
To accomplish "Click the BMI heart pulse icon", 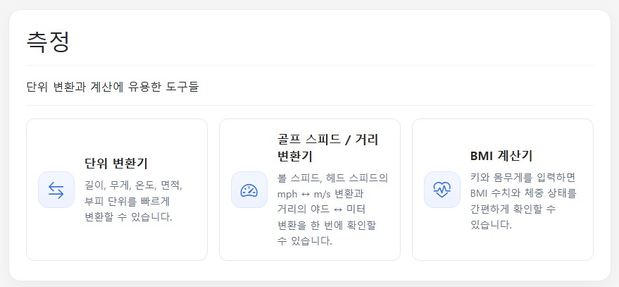I will click(442, 190).
